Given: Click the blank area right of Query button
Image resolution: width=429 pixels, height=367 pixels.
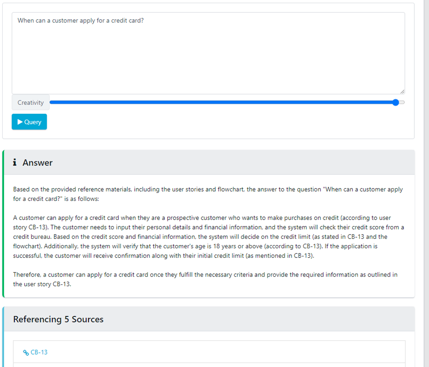Looking at the screenshot, I should [228, 122].
